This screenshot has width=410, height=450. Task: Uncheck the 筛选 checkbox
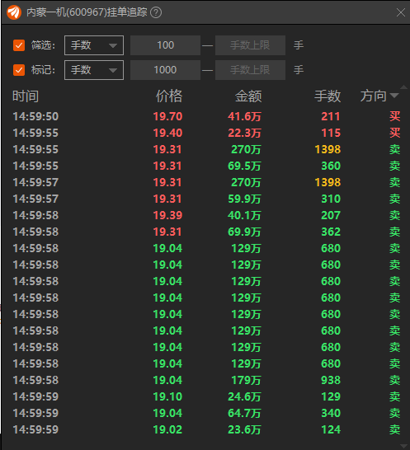tap(19, 45)
